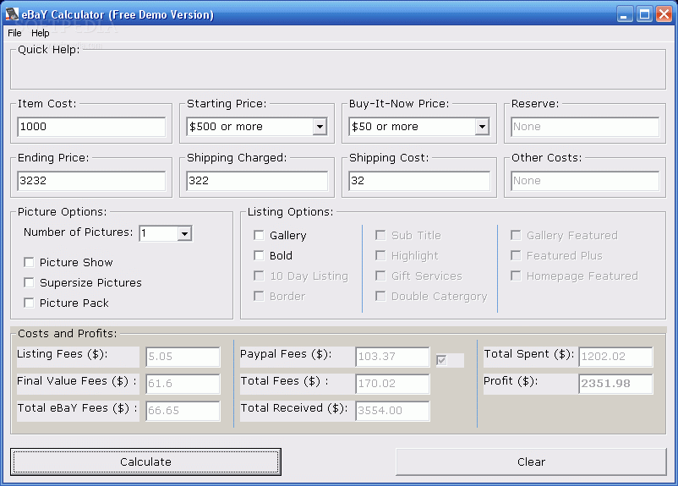Image resolution: width=678 pixels, height=486 pixels.
Task: Enable the Supersize Pictures checkbox
Action: click(x=29, y=282)
